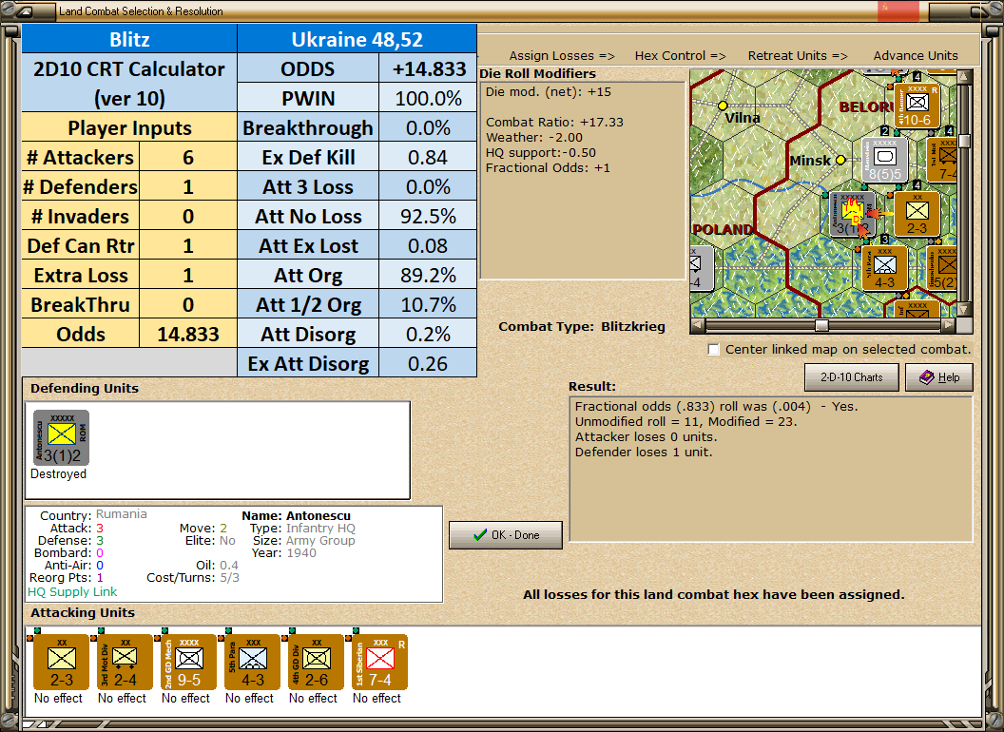Open the Advance Units step
Viewport: 1004px width, 732px height.
(x=916, y=56)
